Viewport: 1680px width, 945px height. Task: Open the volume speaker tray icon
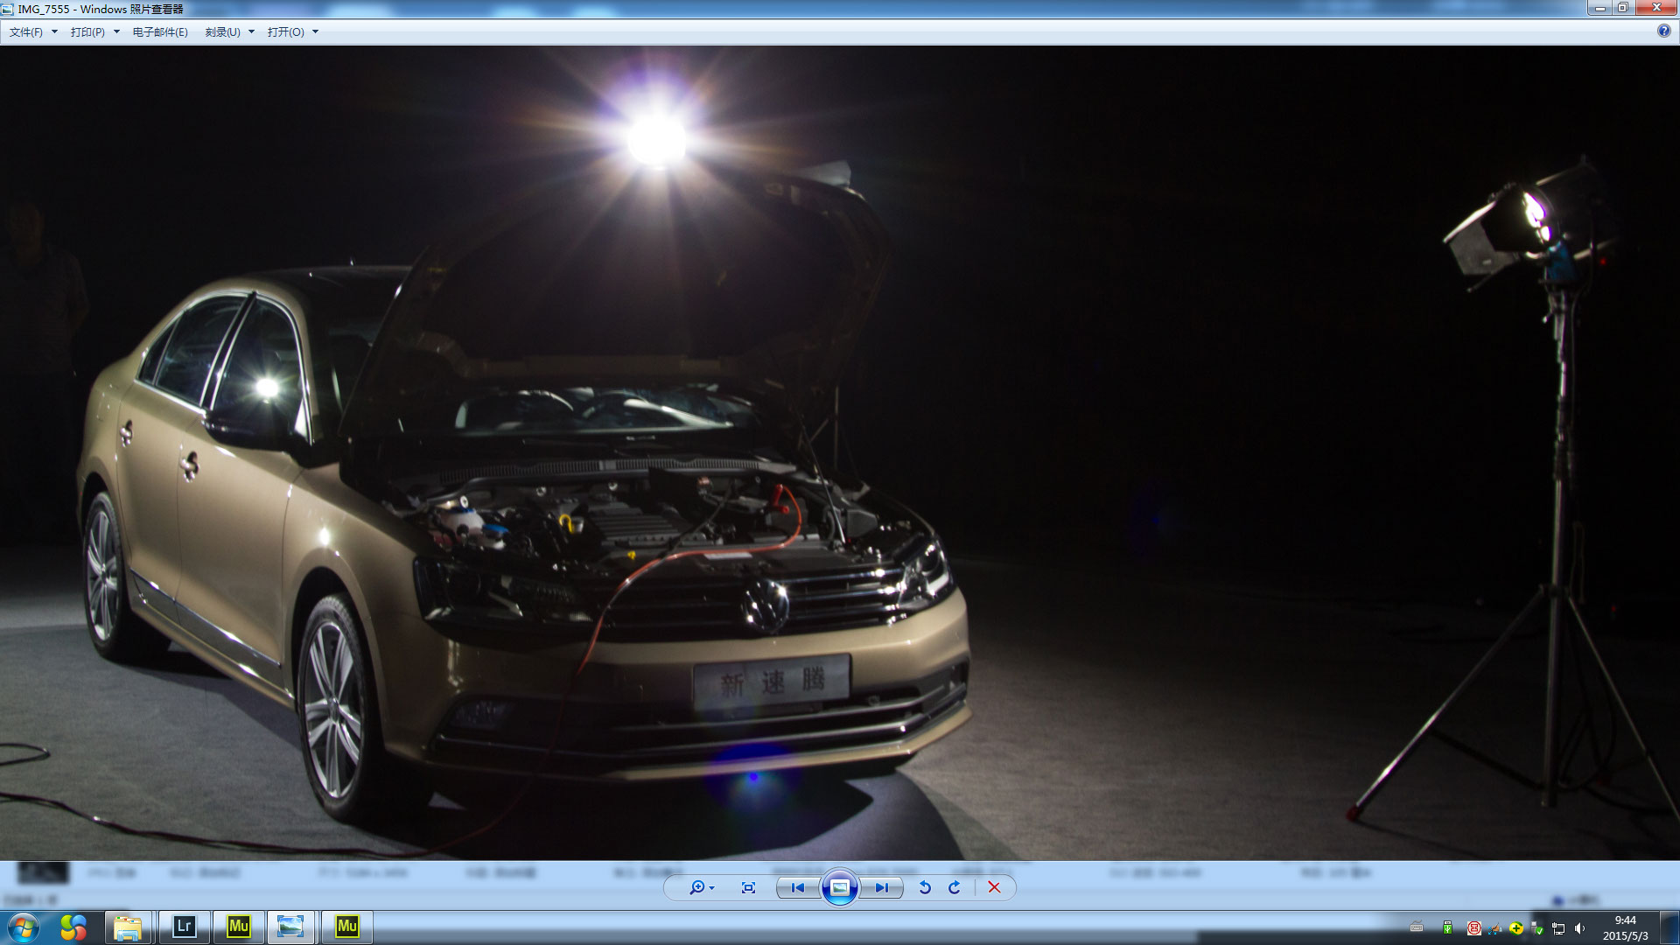pos(1579,928)
